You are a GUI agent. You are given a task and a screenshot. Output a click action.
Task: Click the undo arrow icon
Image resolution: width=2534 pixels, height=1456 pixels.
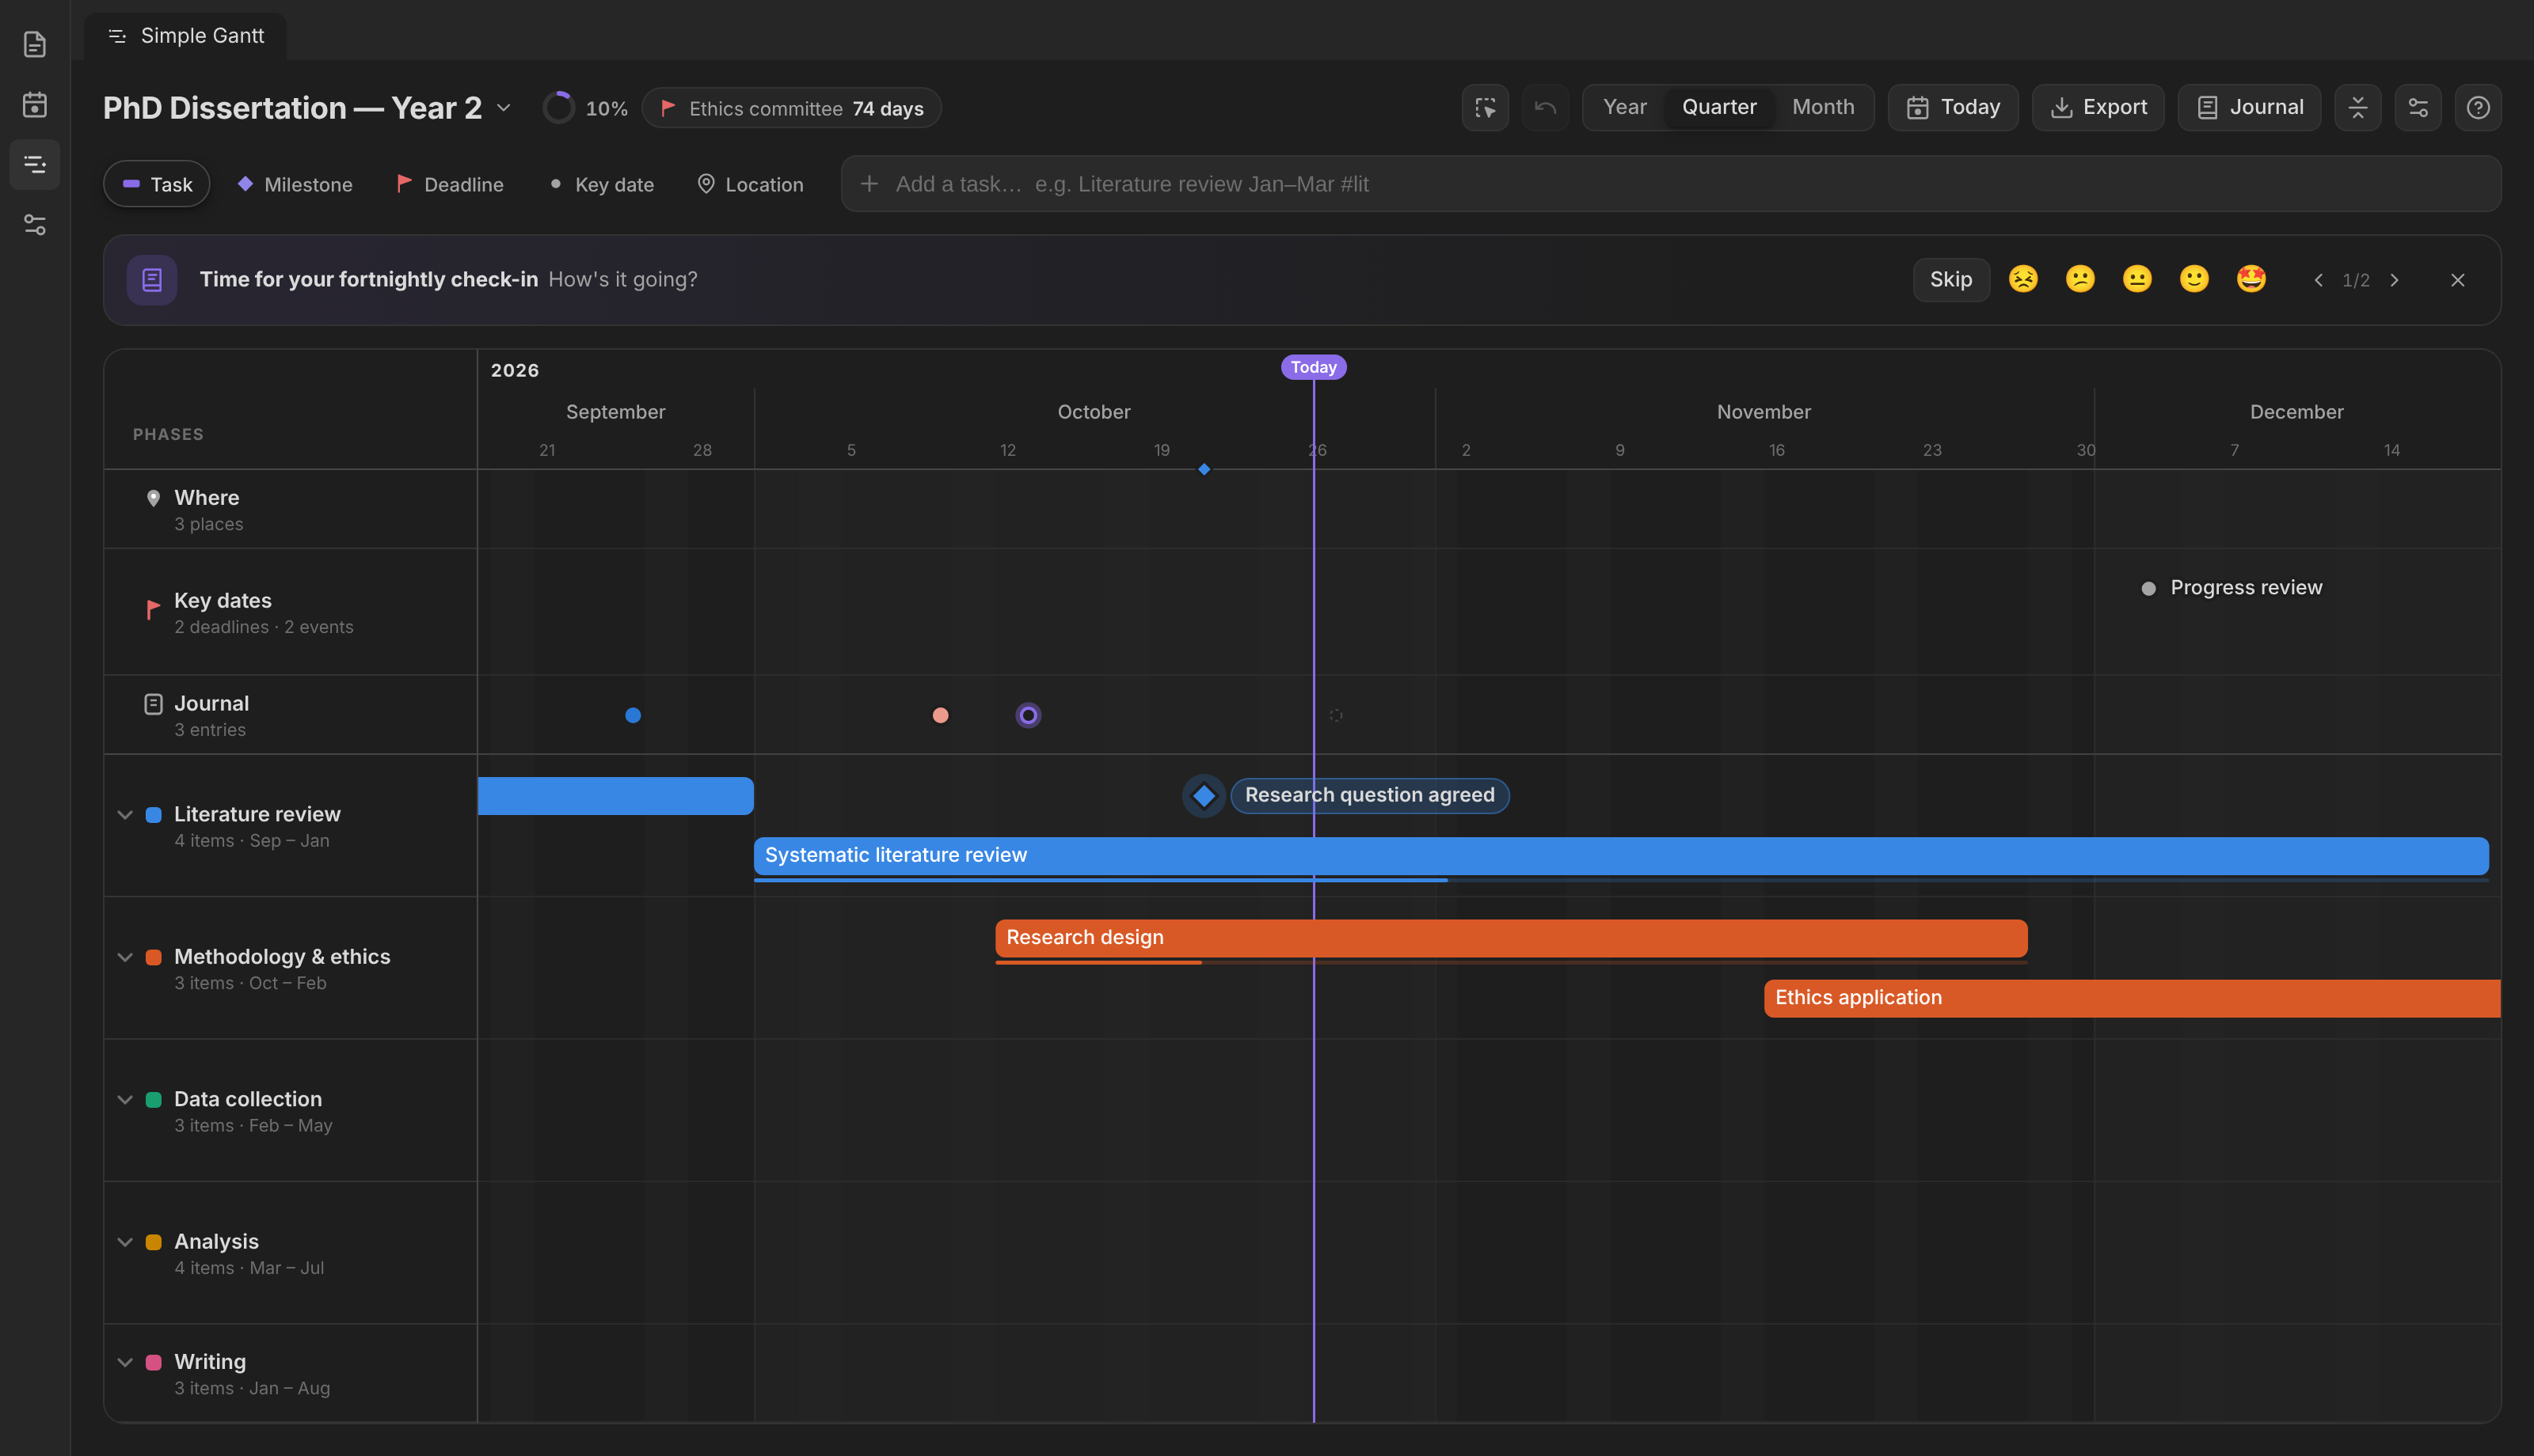tap(1545, 108)
